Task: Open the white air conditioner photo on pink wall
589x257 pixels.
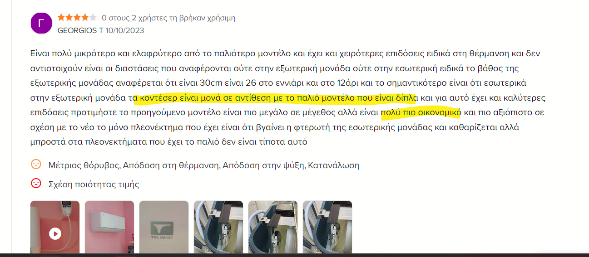Action: coord(109,226)
